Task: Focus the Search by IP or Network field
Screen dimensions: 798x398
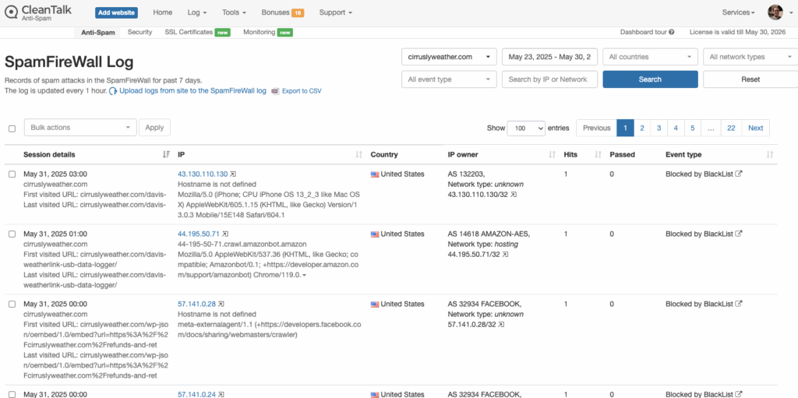Action: pos(549,79)
